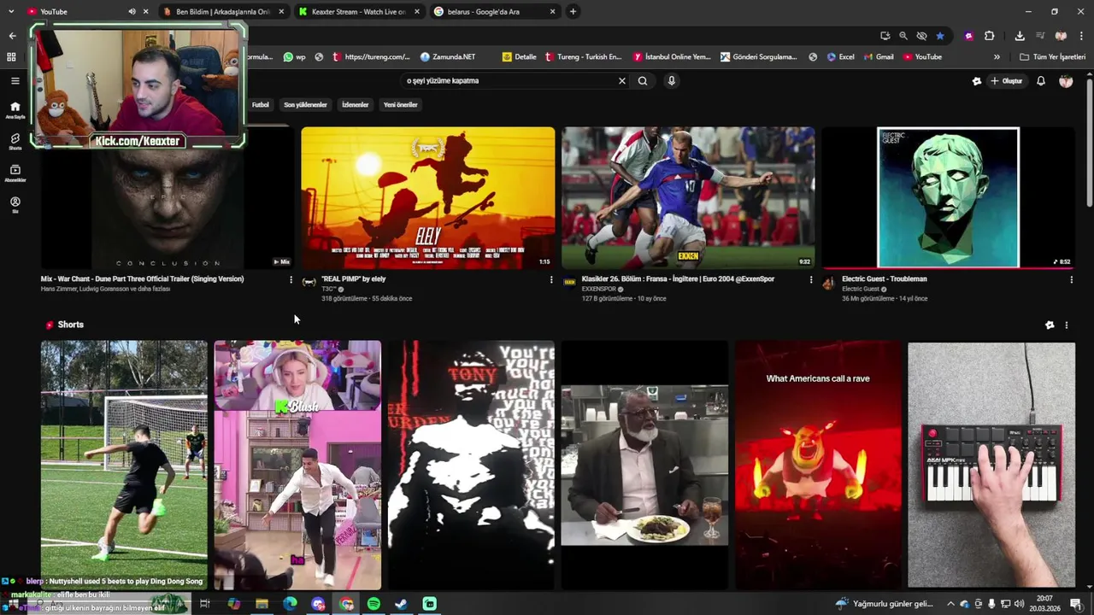Click the zoom magnifier in address bar
The width and height of the screenshot is (1094, 615).
(x=903, y=36)
